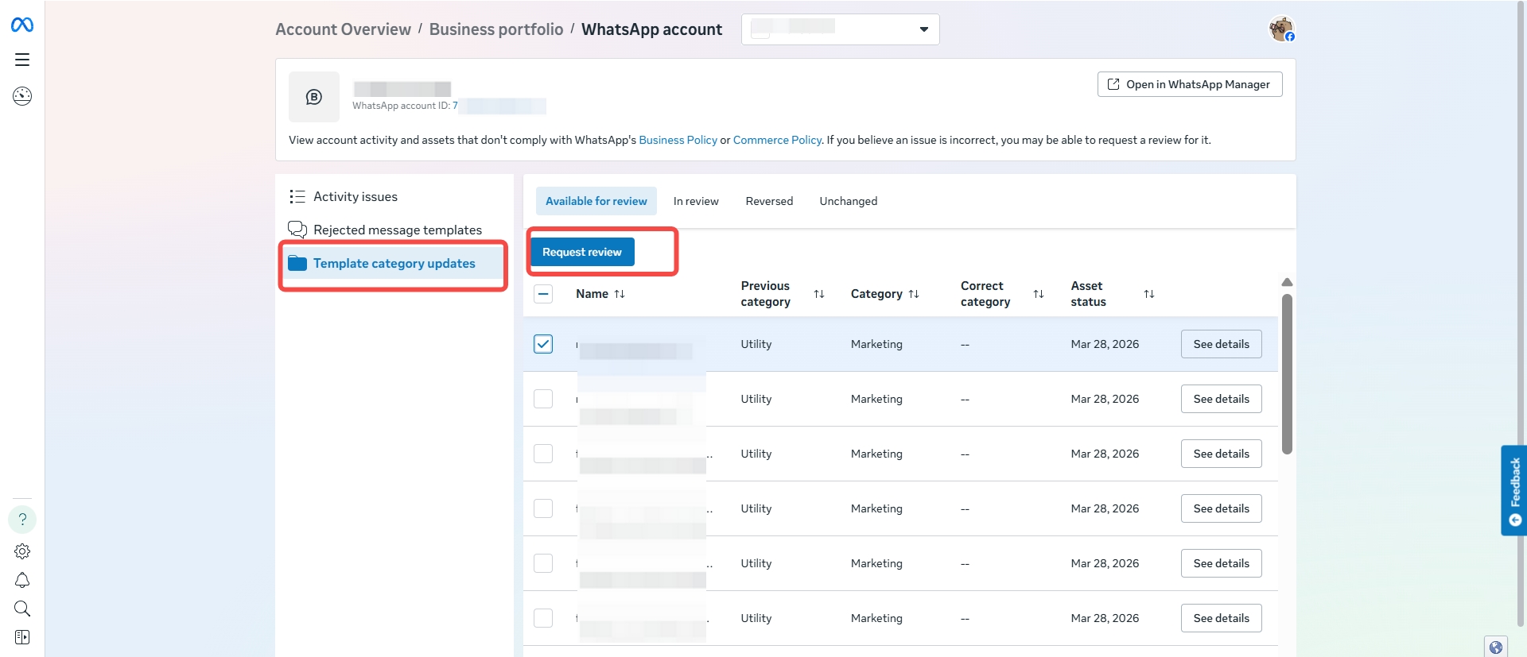Click the search magnifier icon
The image size is (1527, 657).
click(x=22, y=609)
